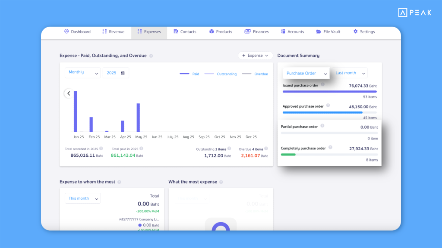Toggle the Paid series in chart legend
The height and width of the screenshot is (248, 442).
189,74
